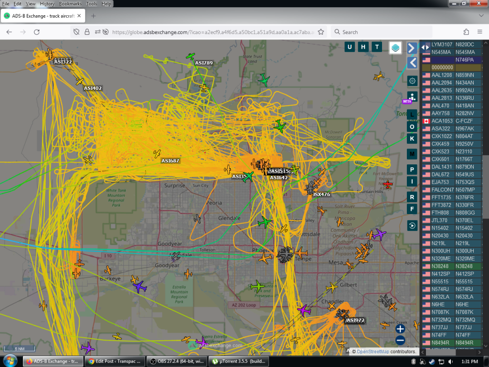Select ACA1053 Canadian flight row
Screen dimensions: 489x367
click(x=451, y=121)
